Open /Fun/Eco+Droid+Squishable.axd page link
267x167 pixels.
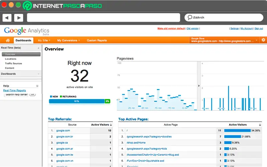pyautogui.click(x=145, y=161)
